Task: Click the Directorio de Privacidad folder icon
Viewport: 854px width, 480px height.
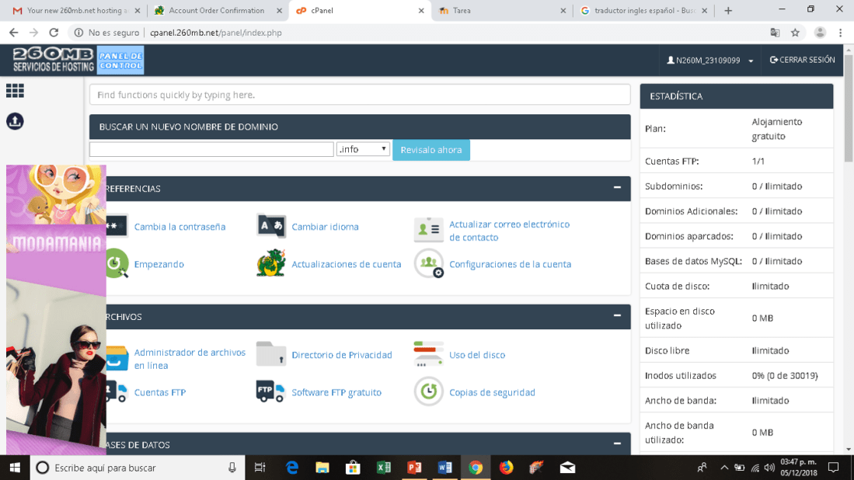Action: pos(271,354)
